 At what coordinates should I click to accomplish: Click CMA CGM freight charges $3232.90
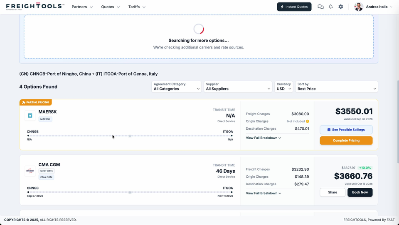[x=300, y=169]
